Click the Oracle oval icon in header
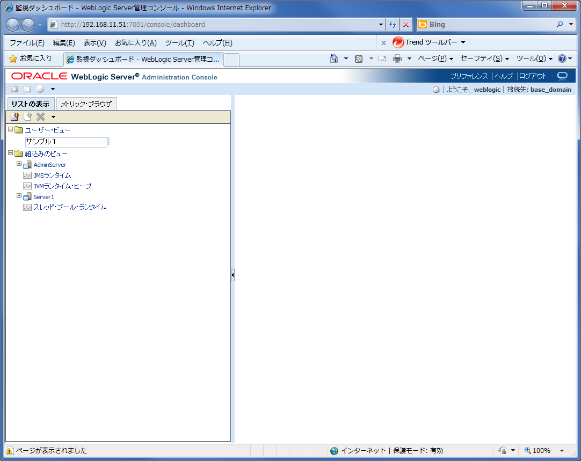Screen dimensions: 581x461 (x=562, y=76)
